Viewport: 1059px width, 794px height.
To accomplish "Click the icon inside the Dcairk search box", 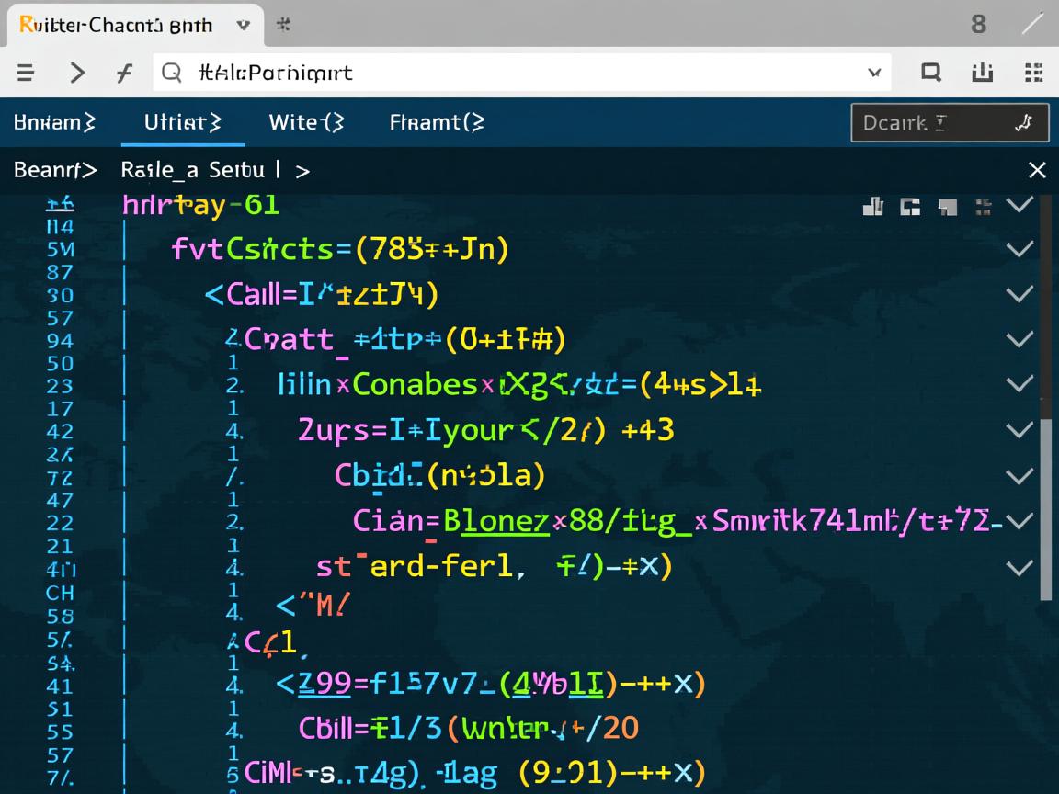I will 1024,122.
